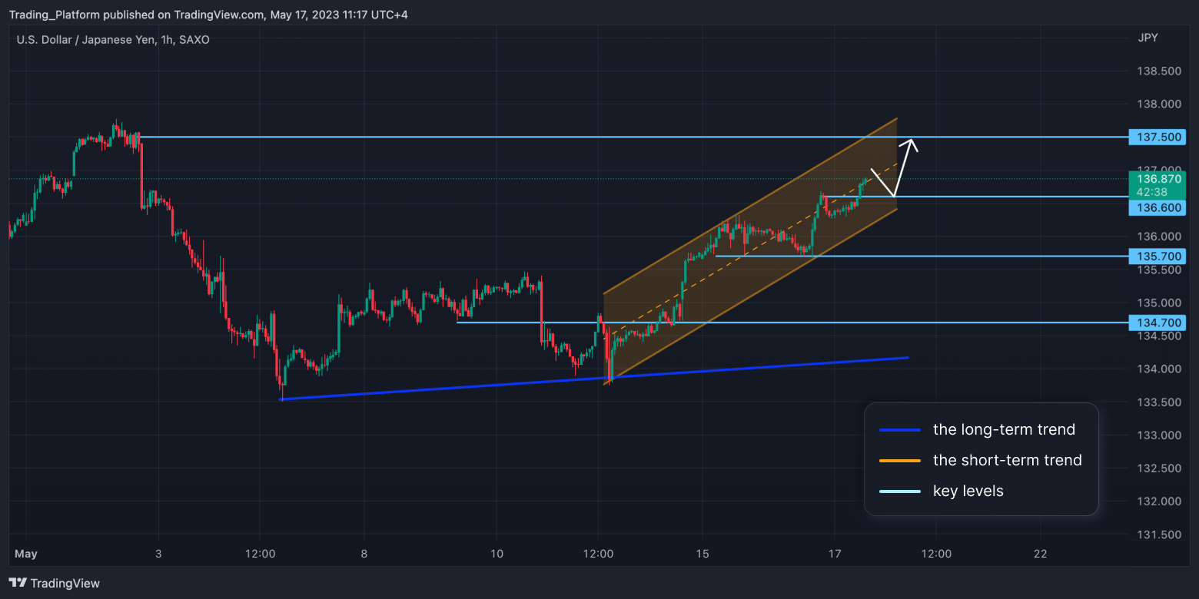This screenshot has width=1199, height=599.
Task: Select the 136.600 key level price label
Action: coord(1157,208)
